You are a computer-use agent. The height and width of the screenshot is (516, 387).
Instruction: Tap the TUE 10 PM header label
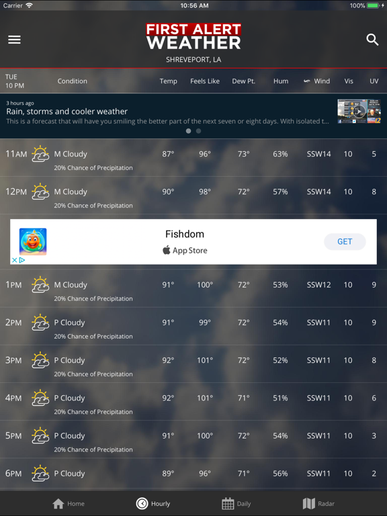pos(15,81)
